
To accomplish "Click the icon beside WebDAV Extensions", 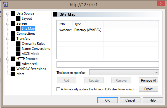I will (x=13, y=69).
